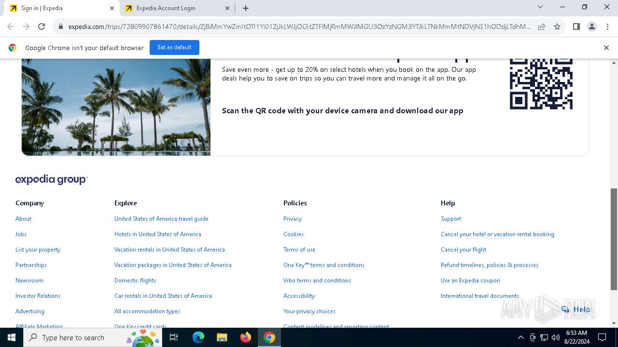Bookmark this page with the star icon
Screen dimensions: 618x347
click(557, 27)
